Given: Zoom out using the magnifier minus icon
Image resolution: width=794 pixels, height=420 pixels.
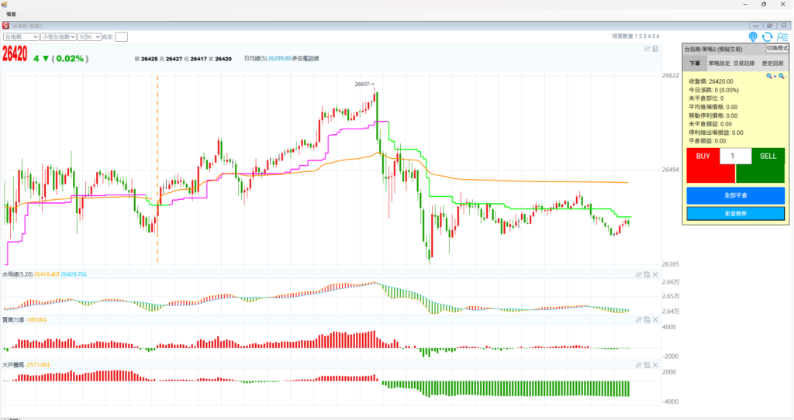Looking at the screenshot, I should (782, 76).
